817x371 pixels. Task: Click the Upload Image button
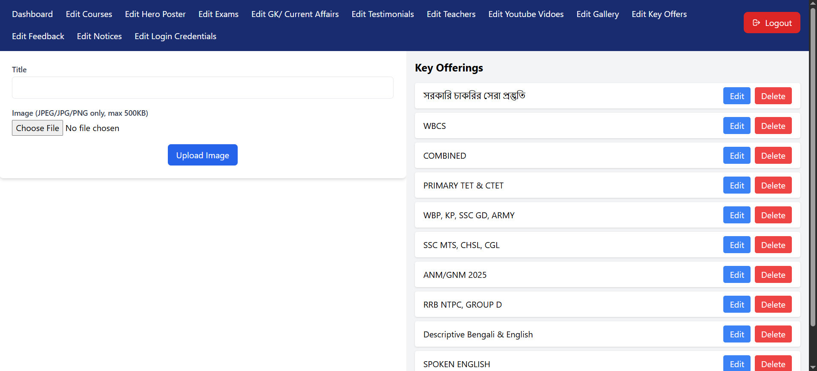[203, 155]
